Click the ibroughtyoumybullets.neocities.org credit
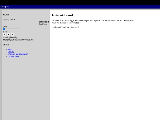 click(x=18, y=40)
